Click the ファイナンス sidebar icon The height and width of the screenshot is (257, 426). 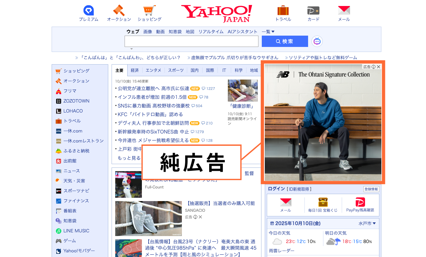pos(59,201)
